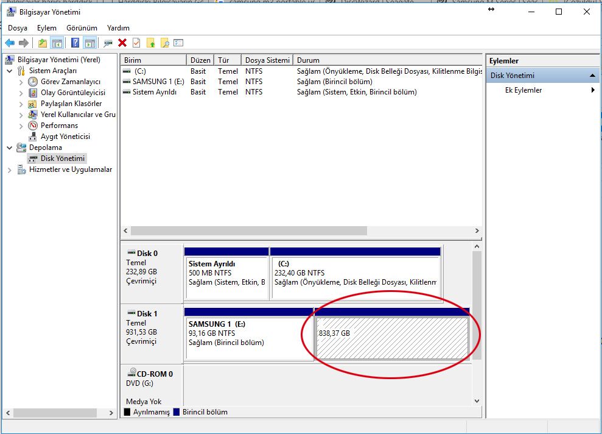Click the up-arrow folder toolbar icon
602x434 pixels.
(x=151, y=42)
